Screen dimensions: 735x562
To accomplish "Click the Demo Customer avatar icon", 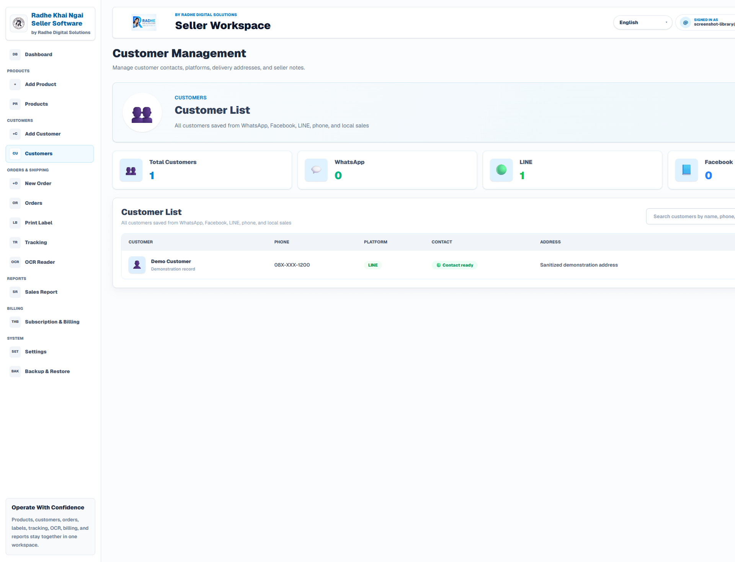I will 137,265.
